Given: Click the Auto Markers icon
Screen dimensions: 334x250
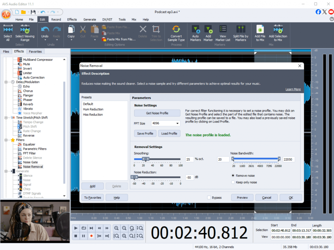Looking at the screenshot, I should pyautogui.click(x=195, y=30).
